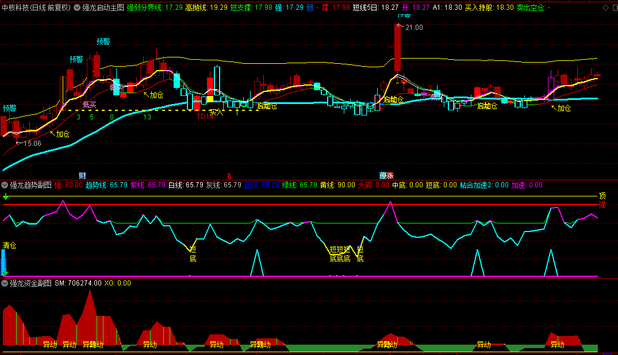Click the 强龙趋势副图 indicator name
This screenshot has height=355, width=618.
pyautogui.click(x=30, y=185)
